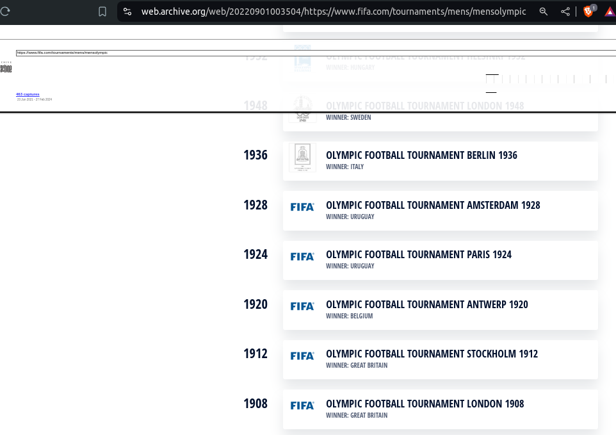Open Olympic Football Tournament London 1948
The image size is (616, 435).
pos(425,106)
